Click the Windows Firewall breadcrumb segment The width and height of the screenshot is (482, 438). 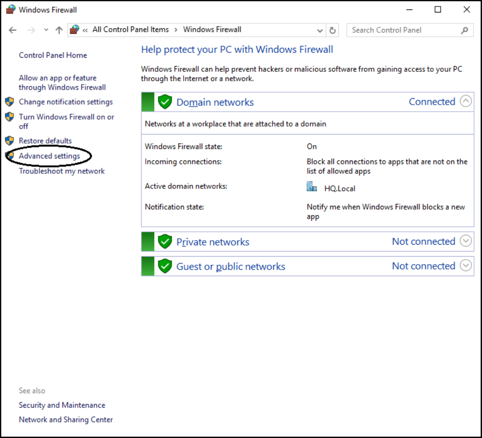coord(212,29)
